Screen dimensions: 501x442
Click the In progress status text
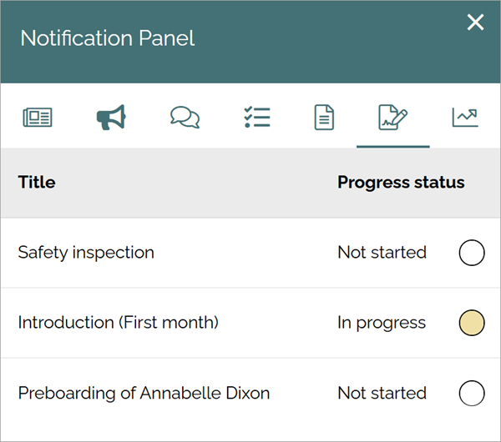pyautogui.click(x=382, y=323)
